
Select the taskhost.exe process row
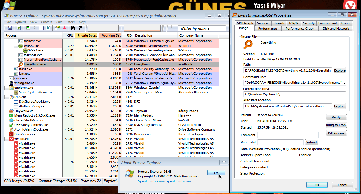112,55
